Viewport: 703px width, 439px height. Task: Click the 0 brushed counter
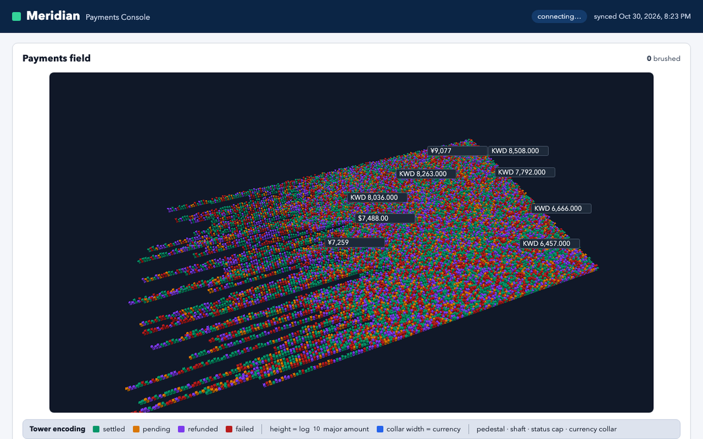coord(664,59)
